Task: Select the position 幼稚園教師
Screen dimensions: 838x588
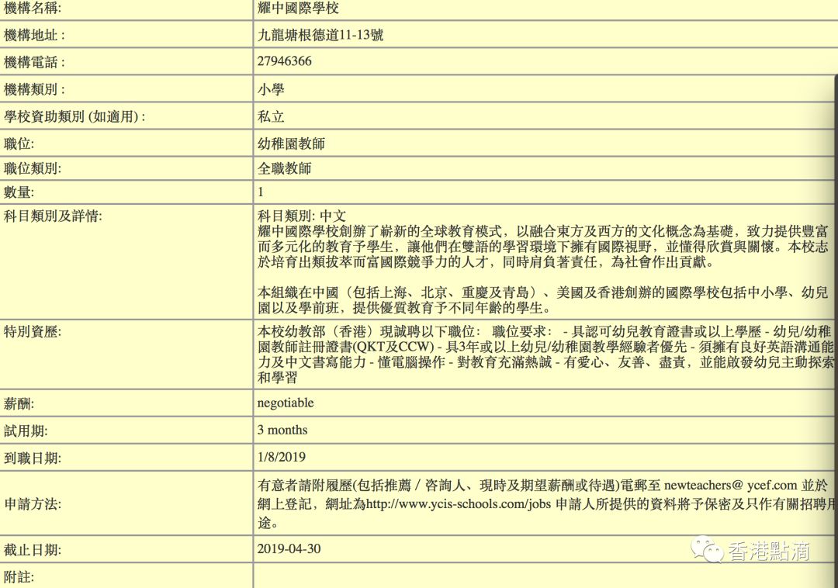Action: click(291, 144)
